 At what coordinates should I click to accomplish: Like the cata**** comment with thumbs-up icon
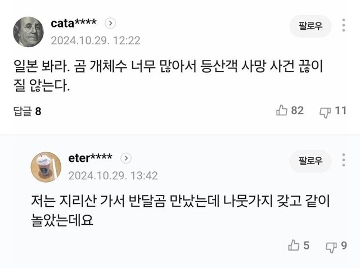click(282, 111)
